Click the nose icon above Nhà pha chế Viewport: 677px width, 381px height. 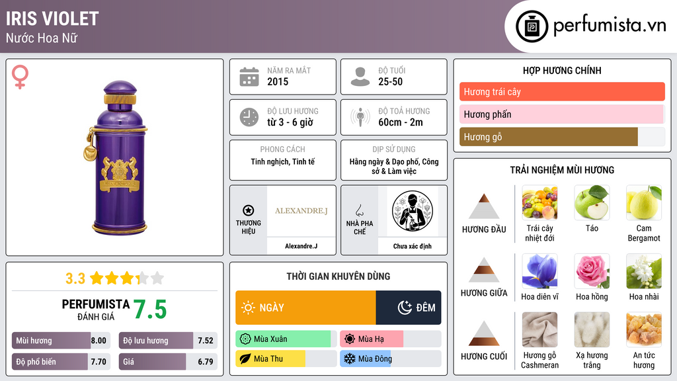click(x=359, y=210)
